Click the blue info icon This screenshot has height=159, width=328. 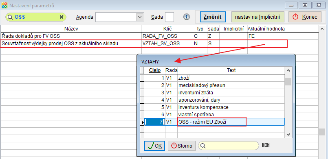pos(186,17)
